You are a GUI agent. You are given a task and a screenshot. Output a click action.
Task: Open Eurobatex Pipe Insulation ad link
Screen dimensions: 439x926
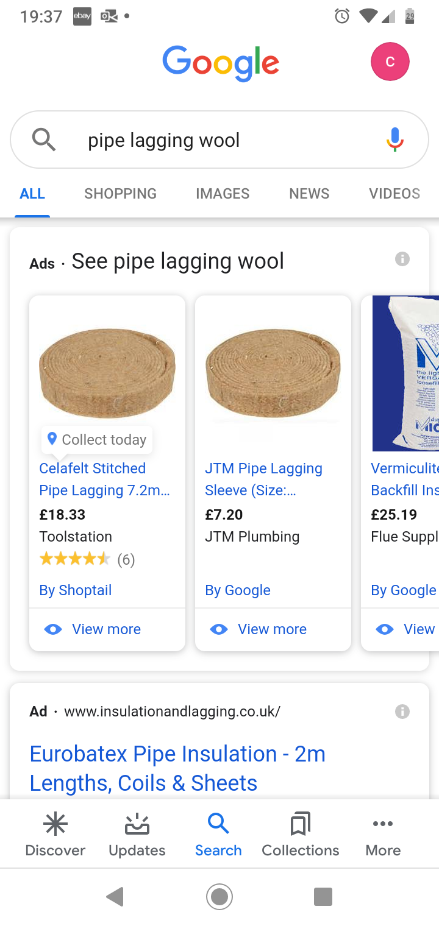tap(177, 768)
